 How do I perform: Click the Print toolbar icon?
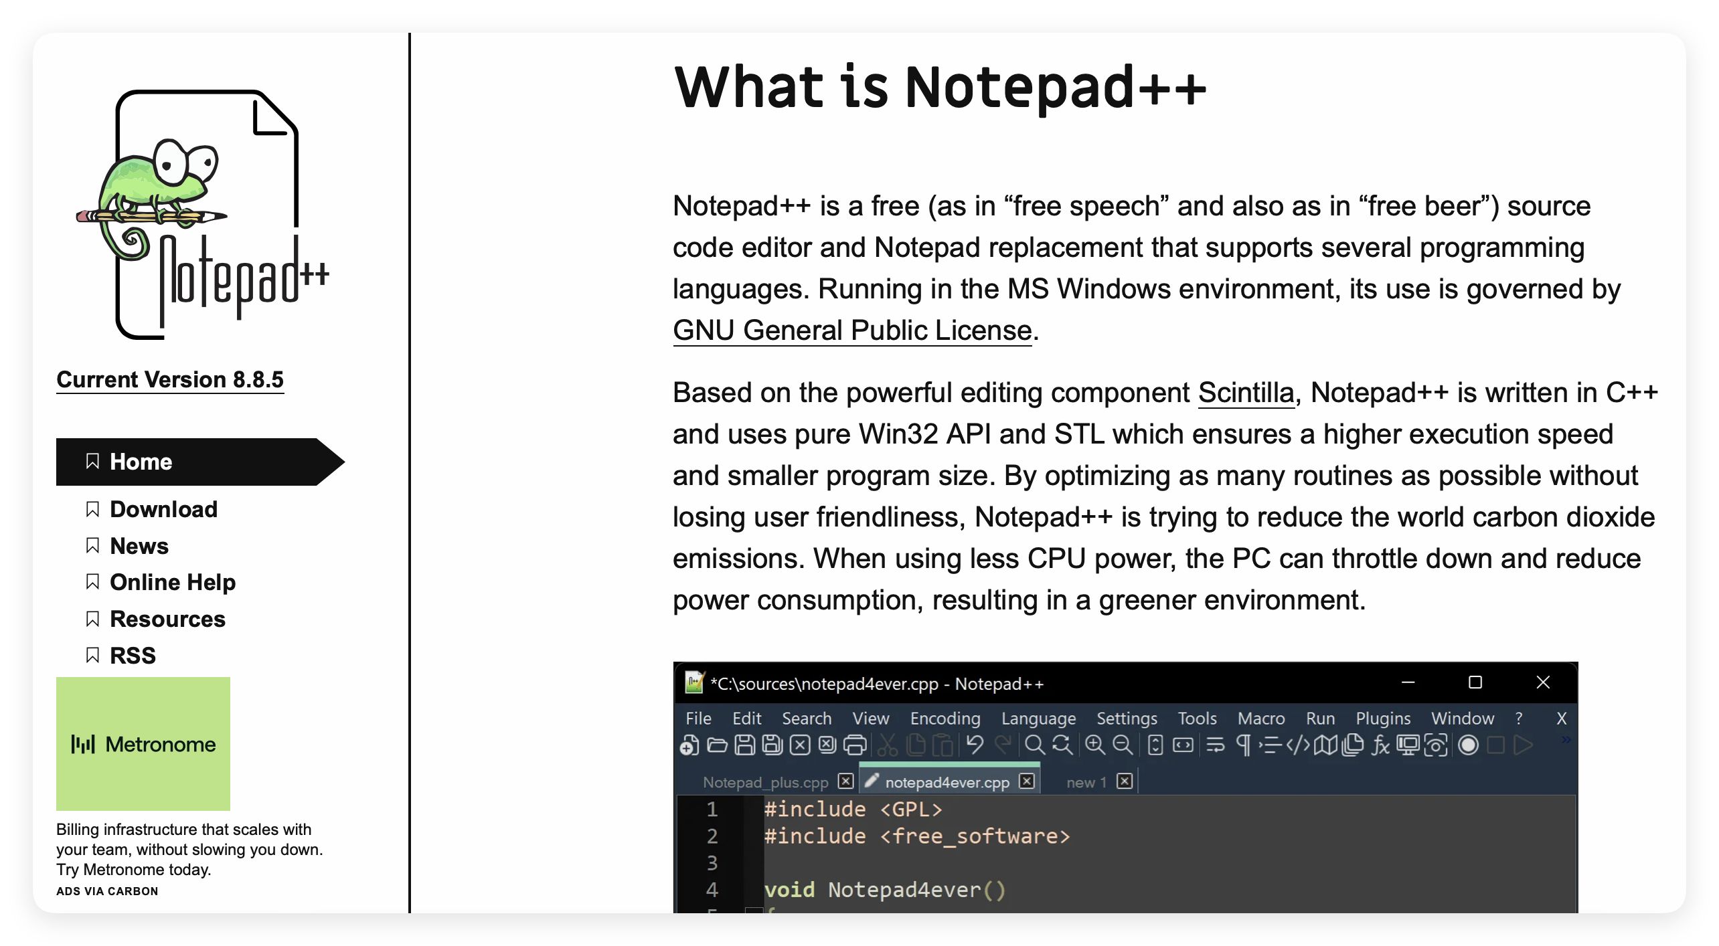tap(855, 745)
